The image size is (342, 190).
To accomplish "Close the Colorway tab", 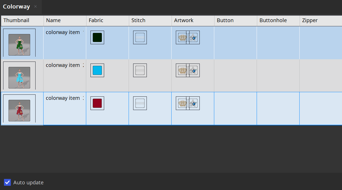I will coord(36,7).
